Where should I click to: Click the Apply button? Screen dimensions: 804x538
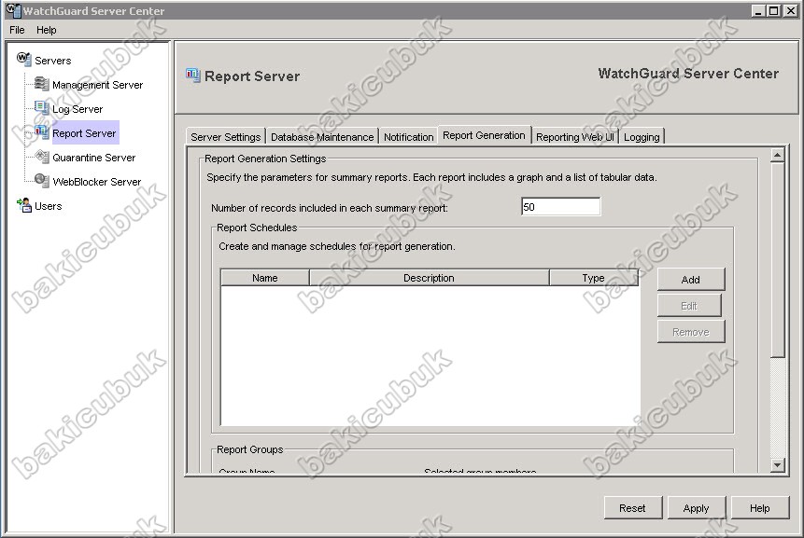tap(696, 508)
